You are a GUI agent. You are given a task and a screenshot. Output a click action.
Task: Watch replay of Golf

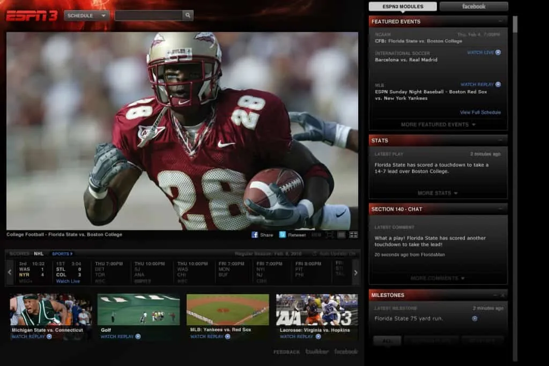[x=117, y=337]
